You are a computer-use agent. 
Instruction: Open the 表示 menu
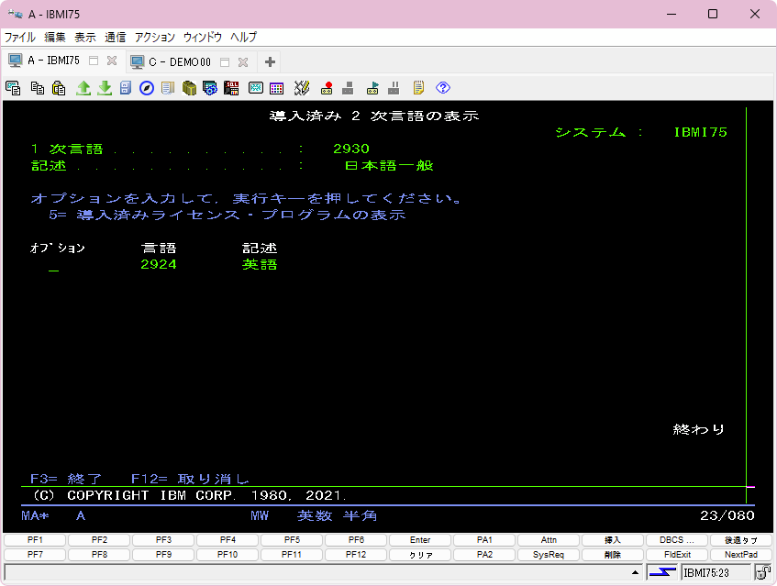(x=84, y=38)
